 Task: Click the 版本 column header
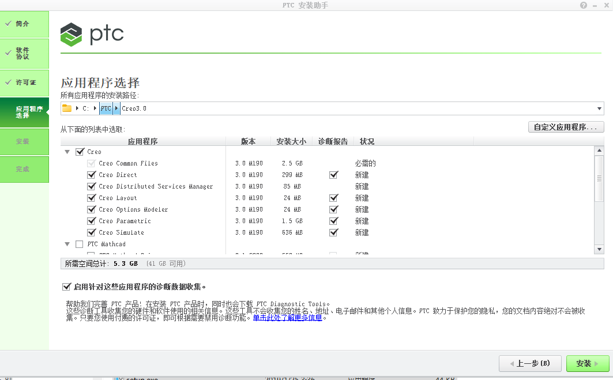click(248, 141)
